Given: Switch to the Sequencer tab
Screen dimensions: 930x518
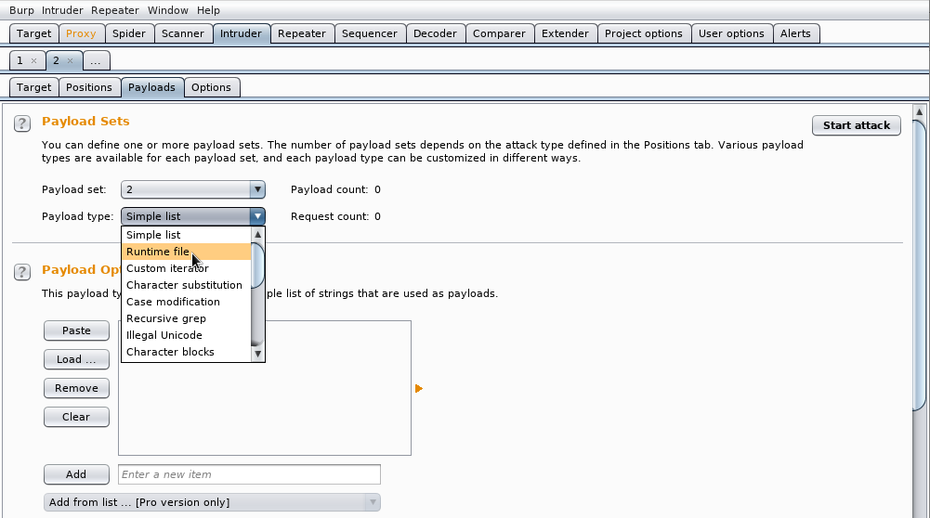Looking at the screenshot, I should point(370,33).
